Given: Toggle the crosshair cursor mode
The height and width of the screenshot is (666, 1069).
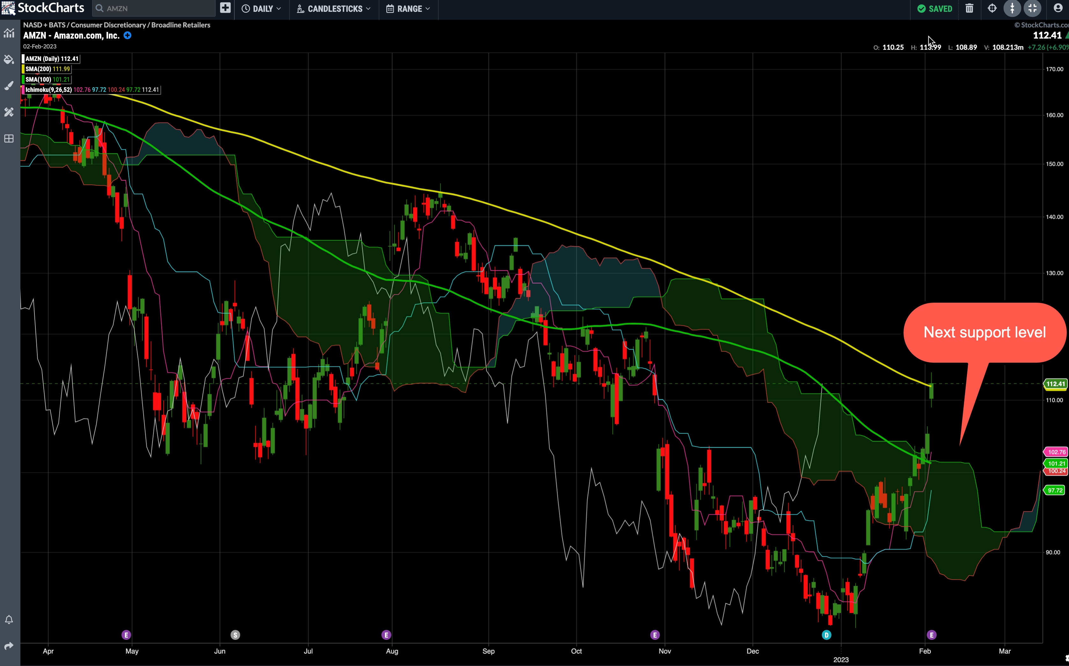Looking at the screenshot, I should (992, 8).
